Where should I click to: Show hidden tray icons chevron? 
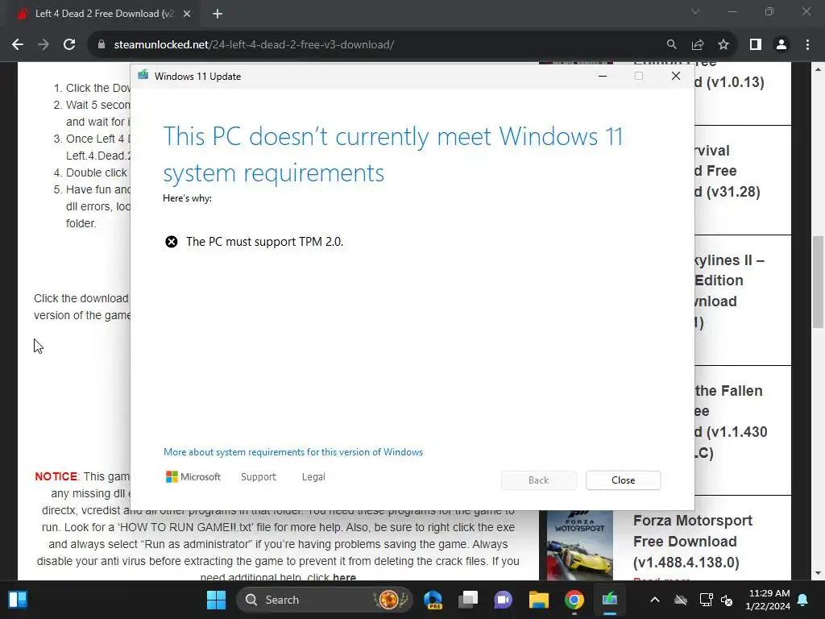pos(654,600)
